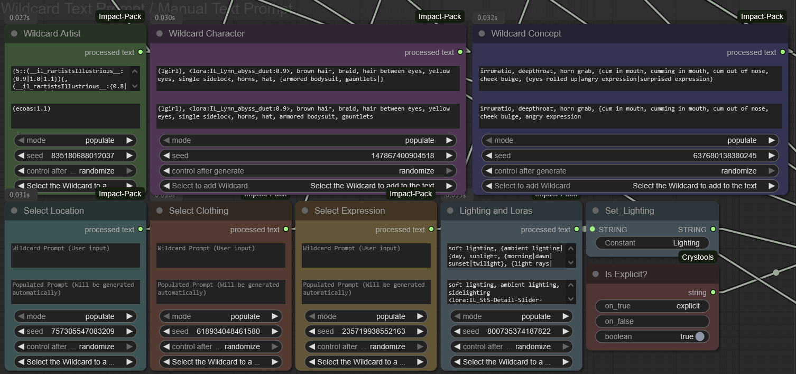This screenshot has height=374, width=796.
Task: Open Lighting and Loras mode dropdown
Action: (511, 316)
